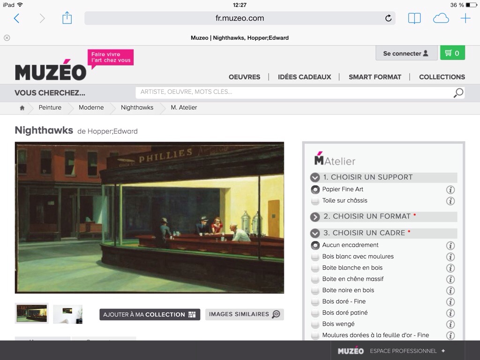Image resolution: width=480 pixels, height=360 pixels.
Task: Tap the Safari forward arrow
Action: 42,18
